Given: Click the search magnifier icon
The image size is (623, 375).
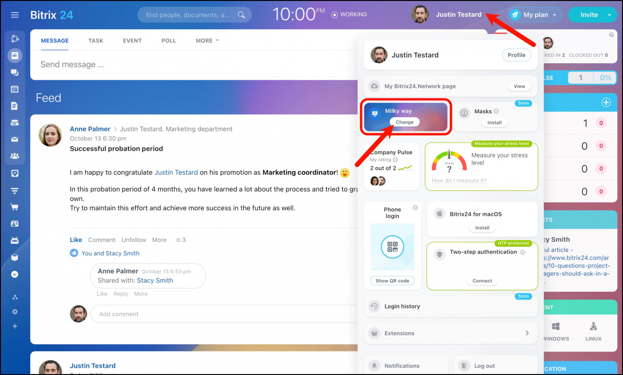Looking at the screenshot, I should (241, 15).
